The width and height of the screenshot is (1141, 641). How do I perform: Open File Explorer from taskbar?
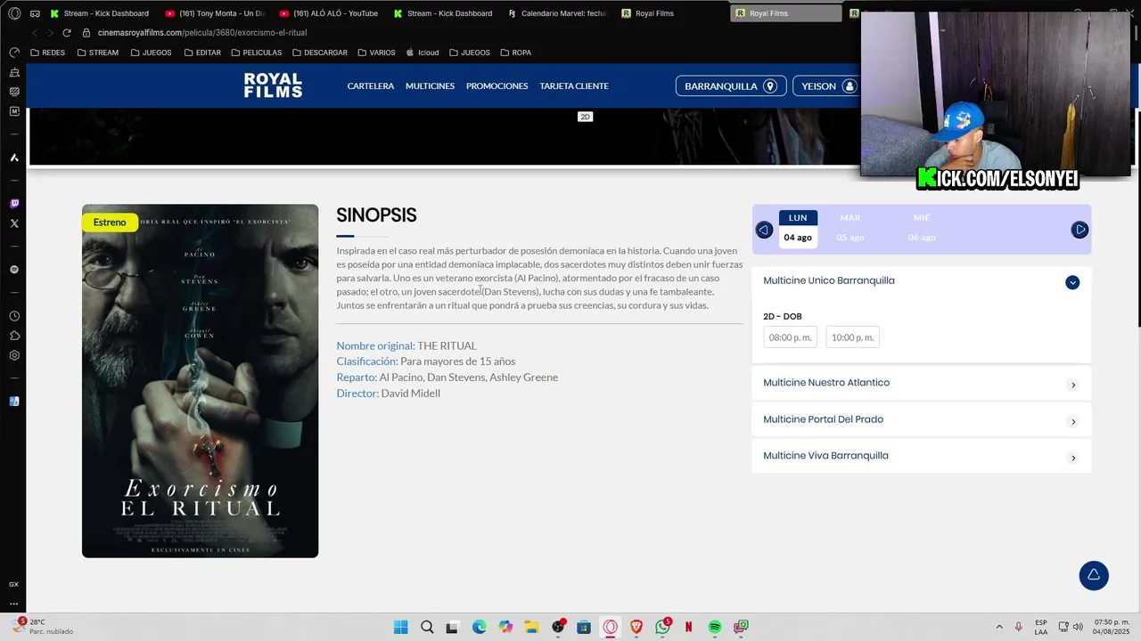531,627
